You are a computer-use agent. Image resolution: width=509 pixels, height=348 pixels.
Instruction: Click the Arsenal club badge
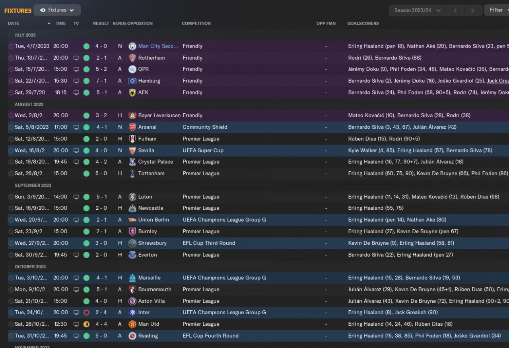coord(132,127)
